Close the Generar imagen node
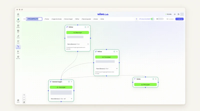The width and height of the screenshot is (200, 111). 71,82
